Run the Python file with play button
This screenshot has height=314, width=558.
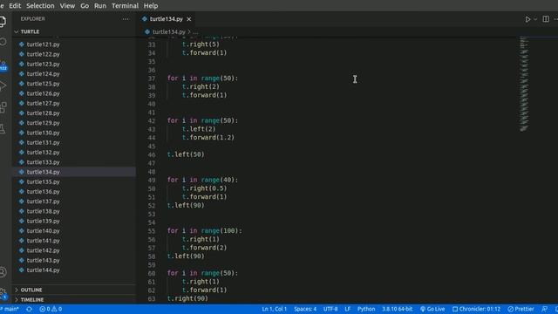point(527,19)
